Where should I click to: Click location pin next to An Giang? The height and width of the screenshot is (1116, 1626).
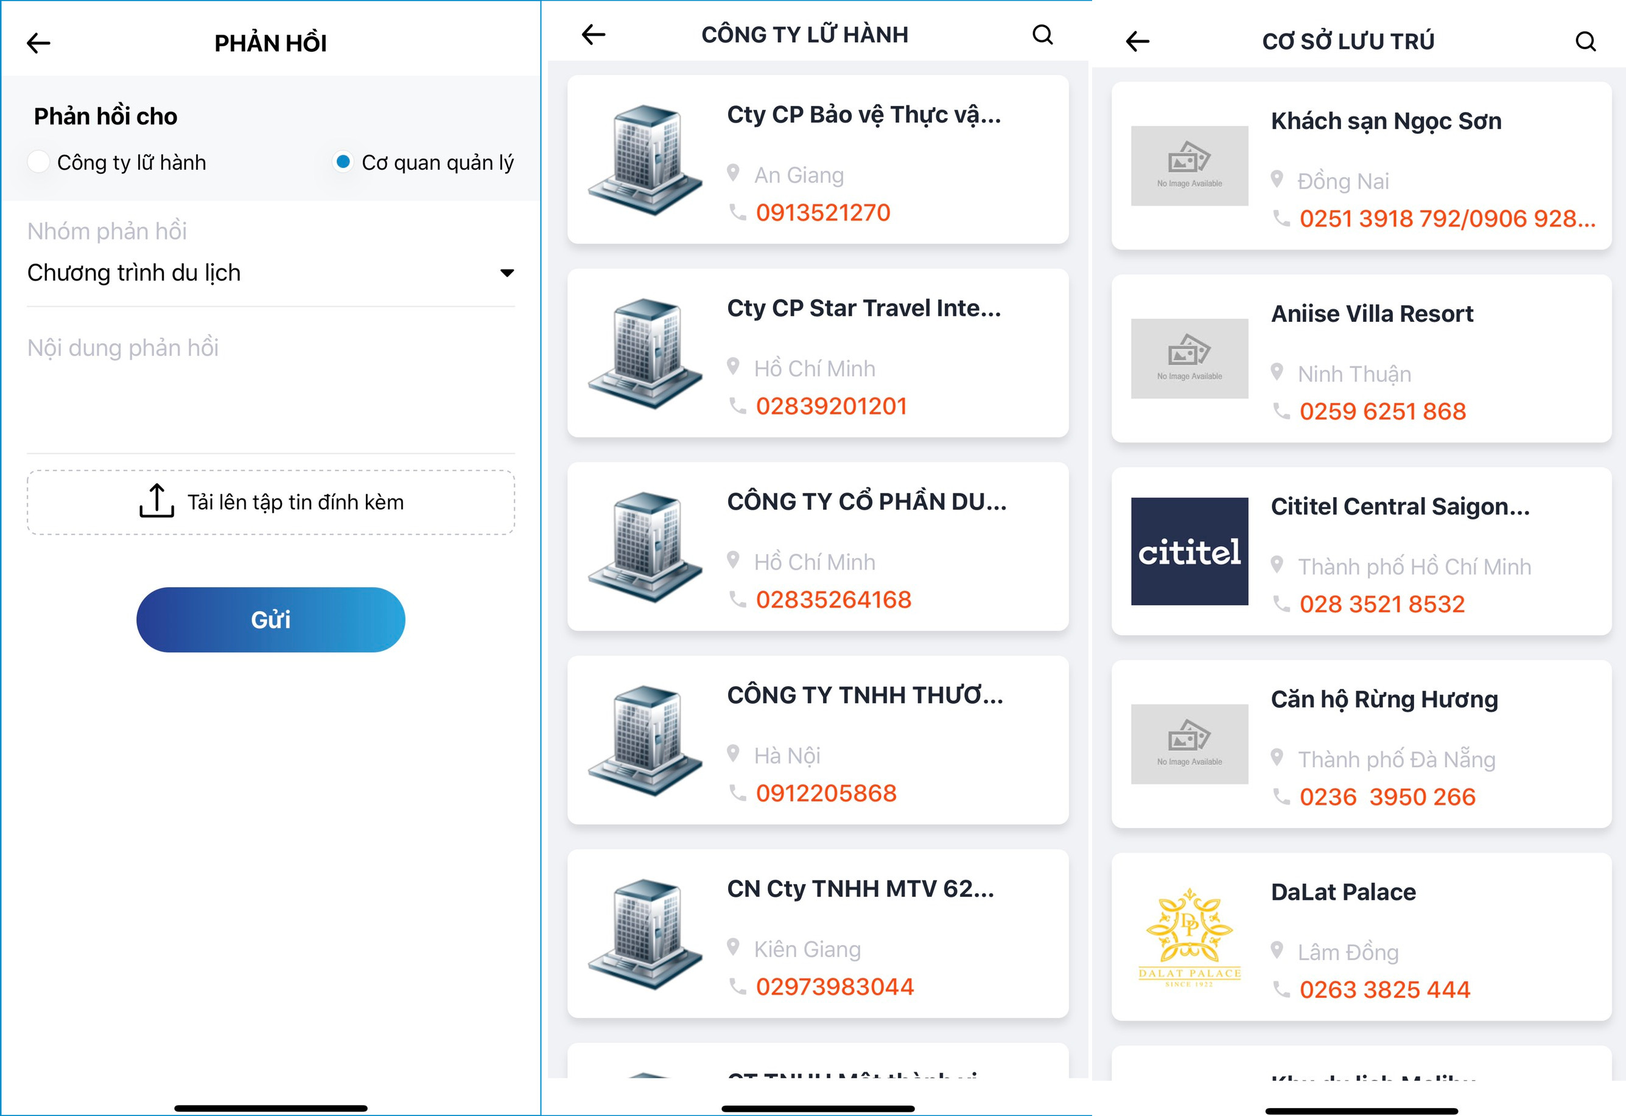tap(733, 173)
